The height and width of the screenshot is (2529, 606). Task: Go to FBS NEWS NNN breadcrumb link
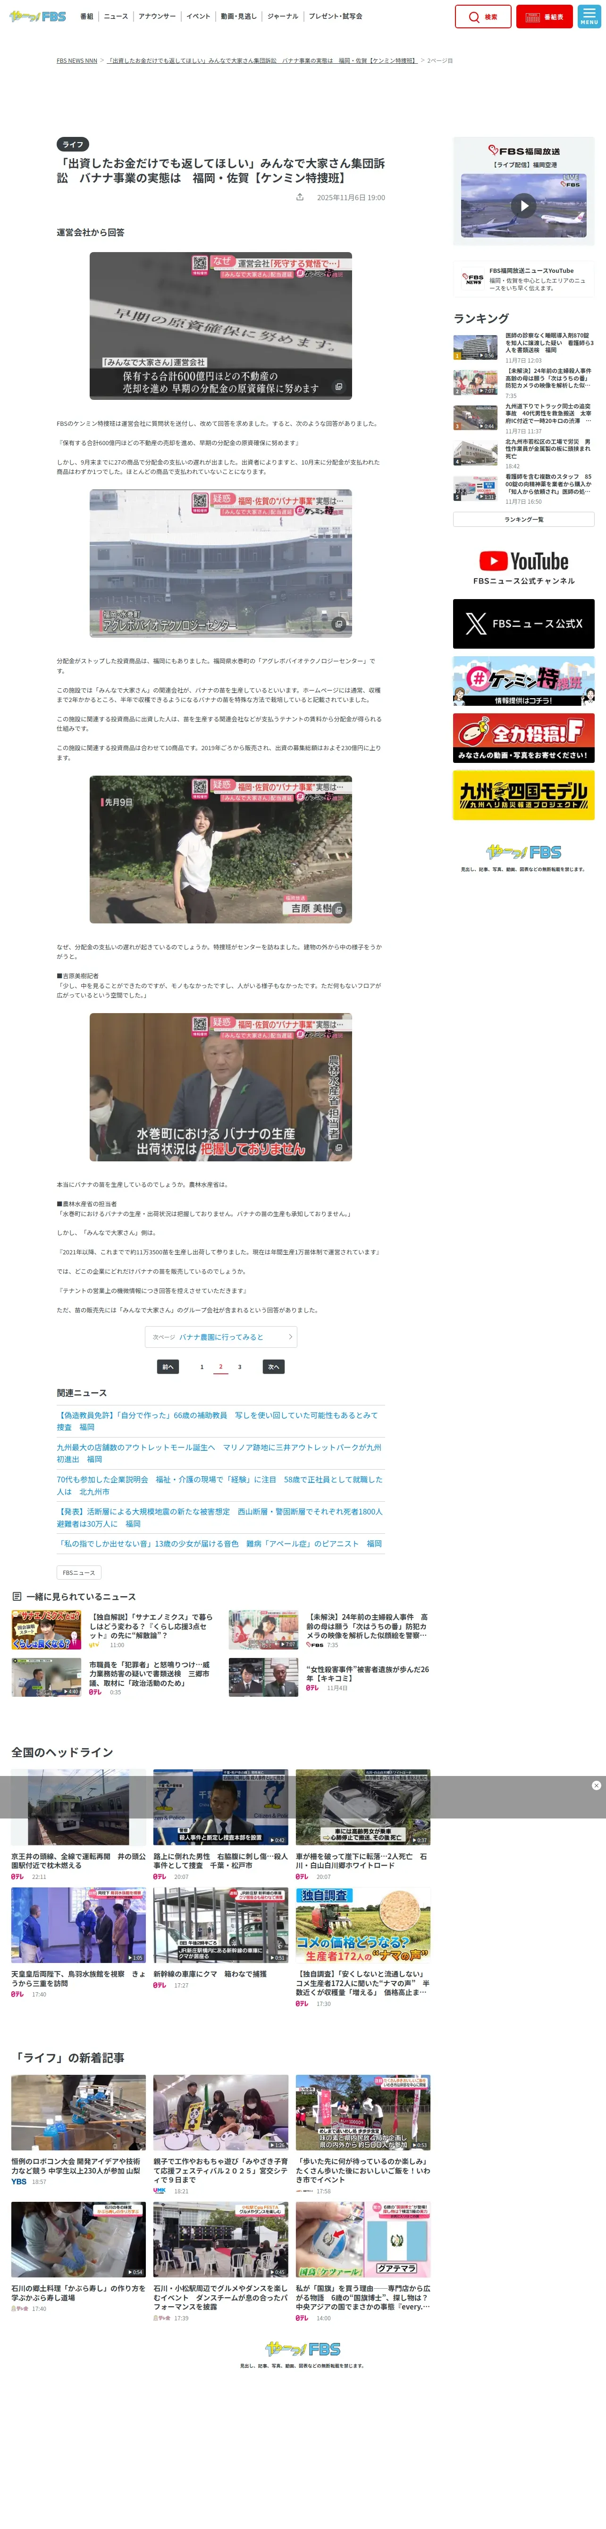pos(76,61)
